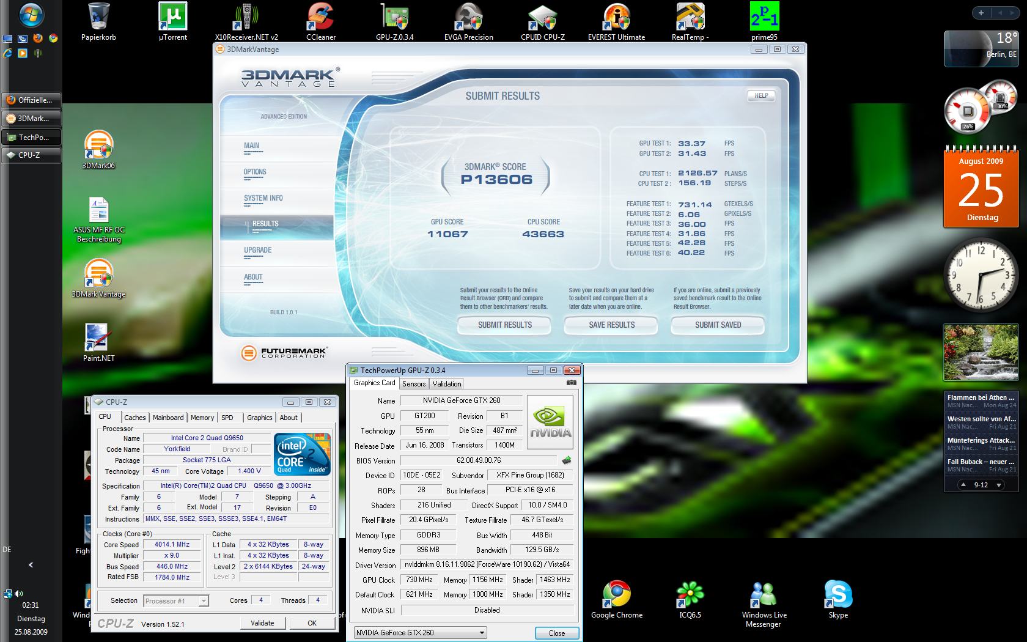Viewport: 1027px width, 642px height.
Task: Switch to the Validation tab in GPU-Z
Action: 447,384
